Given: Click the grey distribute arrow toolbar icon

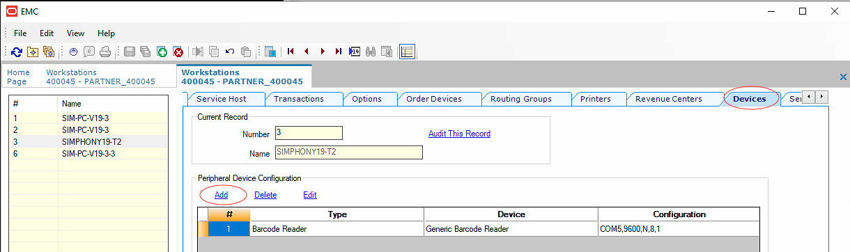Looking at the screenshot, I should point(198,52).
